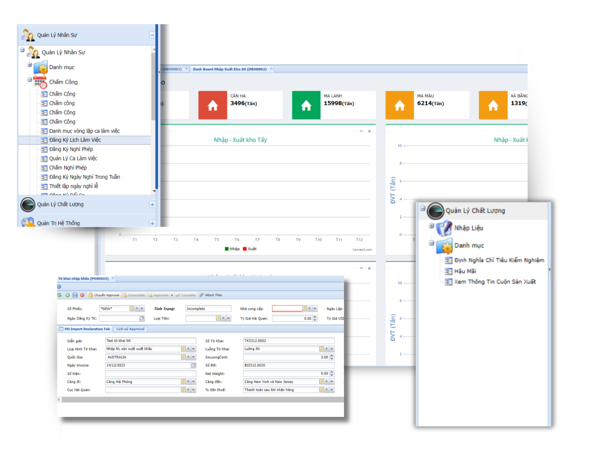The width and height of the screenshot is (606, 454).
Task: Open the Ngày Invoice calendar picker
Action: (x=194, y=365)
